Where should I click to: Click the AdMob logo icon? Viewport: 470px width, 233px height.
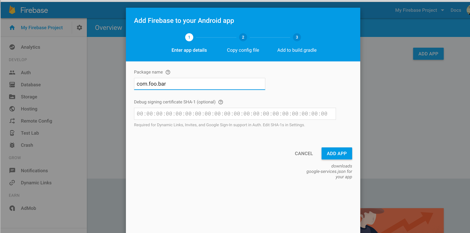12,208
